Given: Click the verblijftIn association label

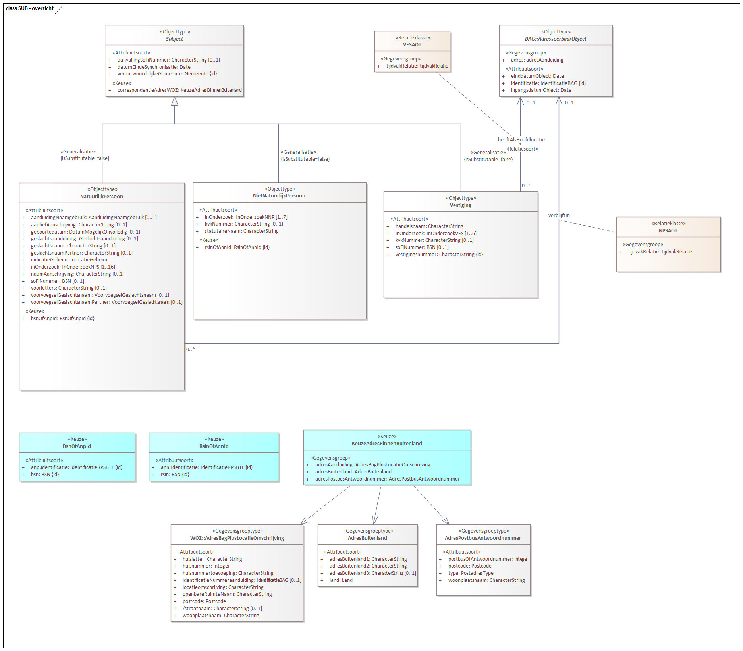Looking at the screenshot, I should (558, 216).
